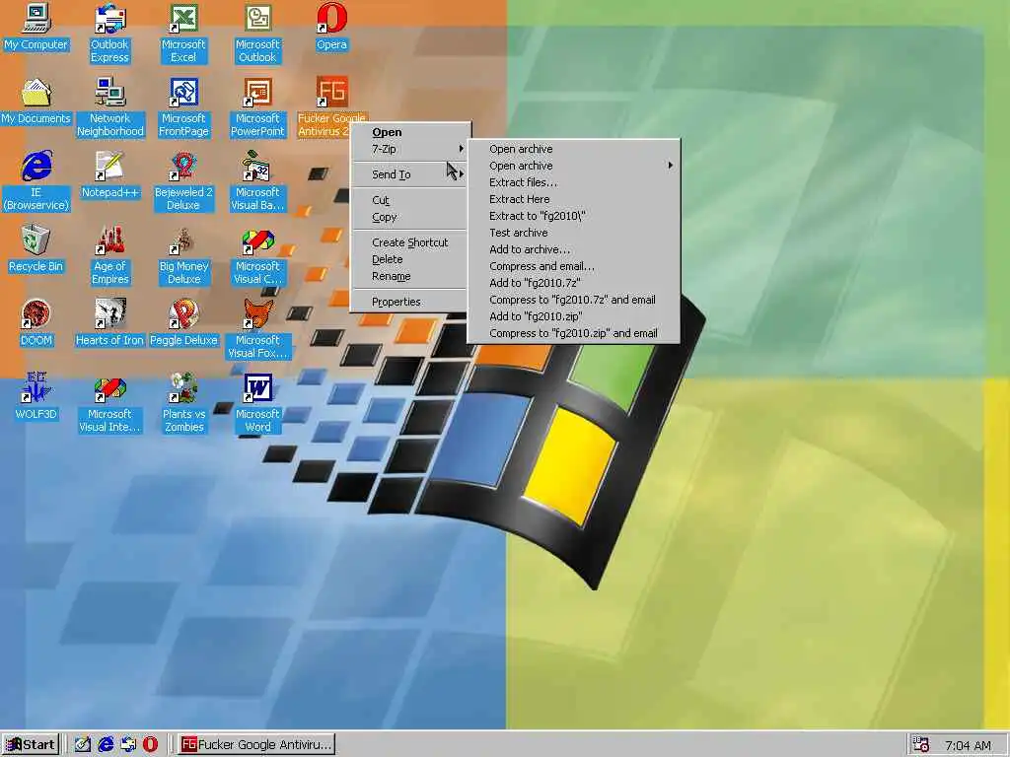Select the Network Neighborhood icon
The height and width of the screenshot is (757, 1010).
point(110,107)
